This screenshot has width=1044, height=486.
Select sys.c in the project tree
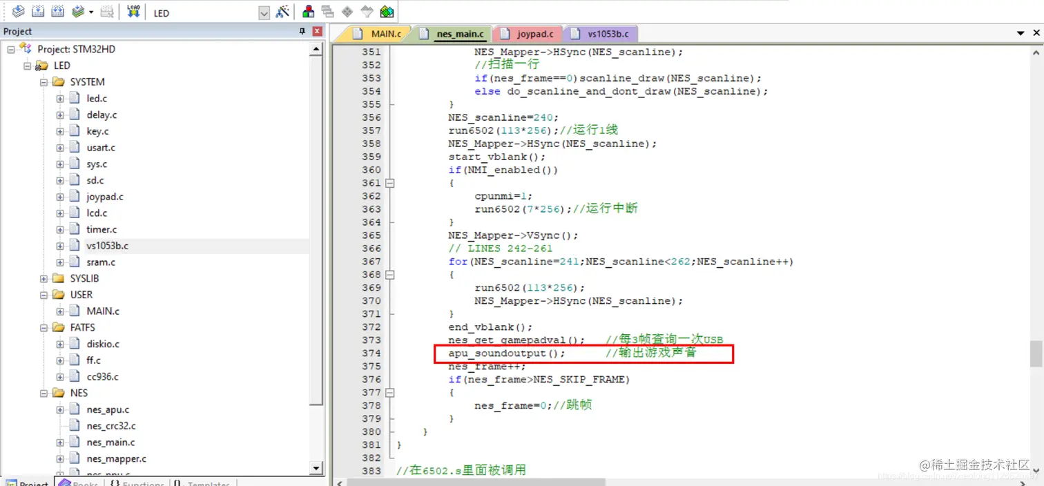tap(97, 164)
